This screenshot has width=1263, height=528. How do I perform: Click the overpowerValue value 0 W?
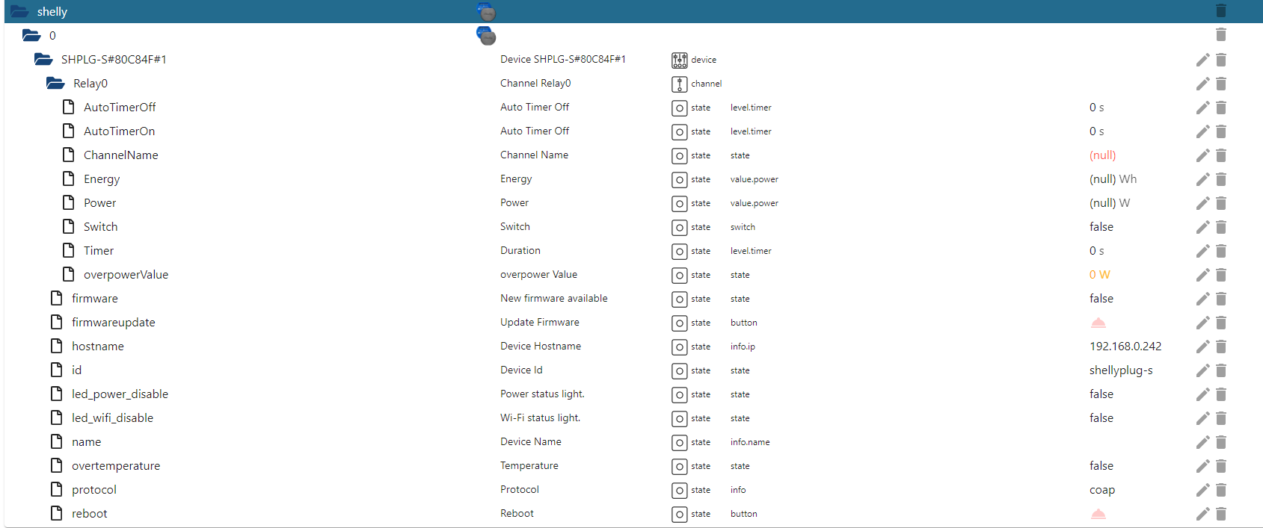click(1100, 275)
